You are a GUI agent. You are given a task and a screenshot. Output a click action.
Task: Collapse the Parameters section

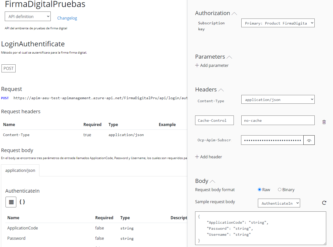pos(229,57)
